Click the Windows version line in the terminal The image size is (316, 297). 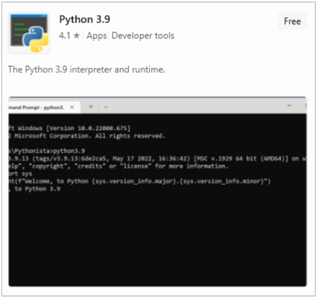pos(70,128)
